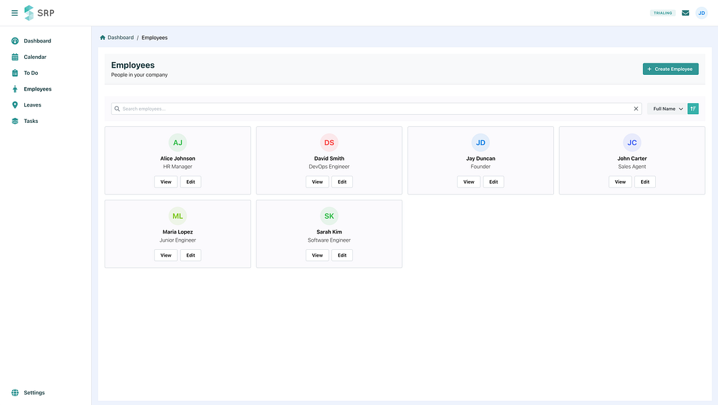
Task: Click the home icon in breadcrumb
Action: click(103, 38)
